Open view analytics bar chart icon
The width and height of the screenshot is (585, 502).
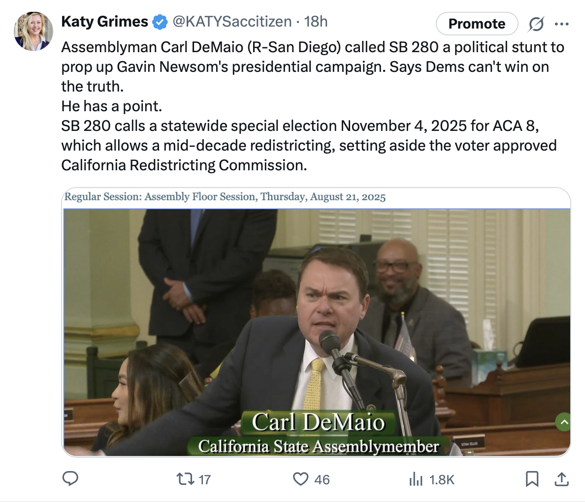416,479
